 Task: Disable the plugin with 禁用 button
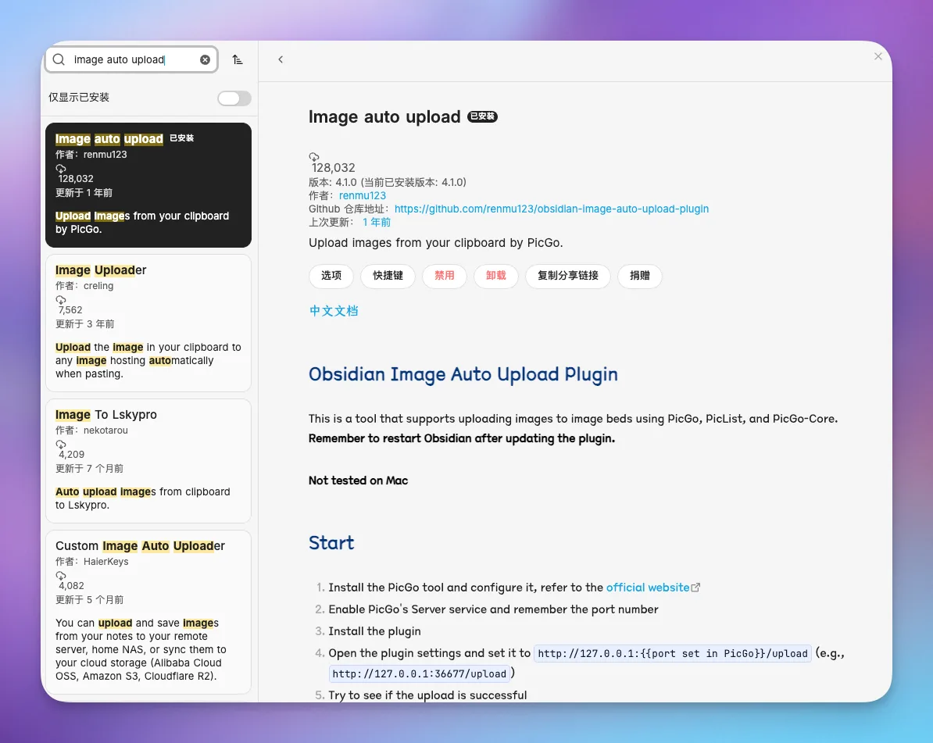pos(445,276)
